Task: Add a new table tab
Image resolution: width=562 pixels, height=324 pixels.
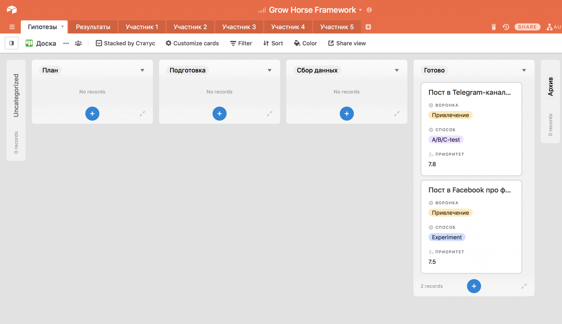Action: click(x=368, y=27)
